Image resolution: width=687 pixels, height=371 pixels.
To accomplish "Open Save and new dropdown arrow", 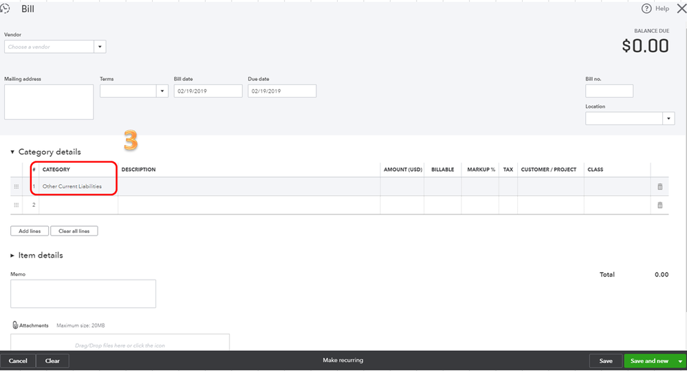I will click(680, 361).
